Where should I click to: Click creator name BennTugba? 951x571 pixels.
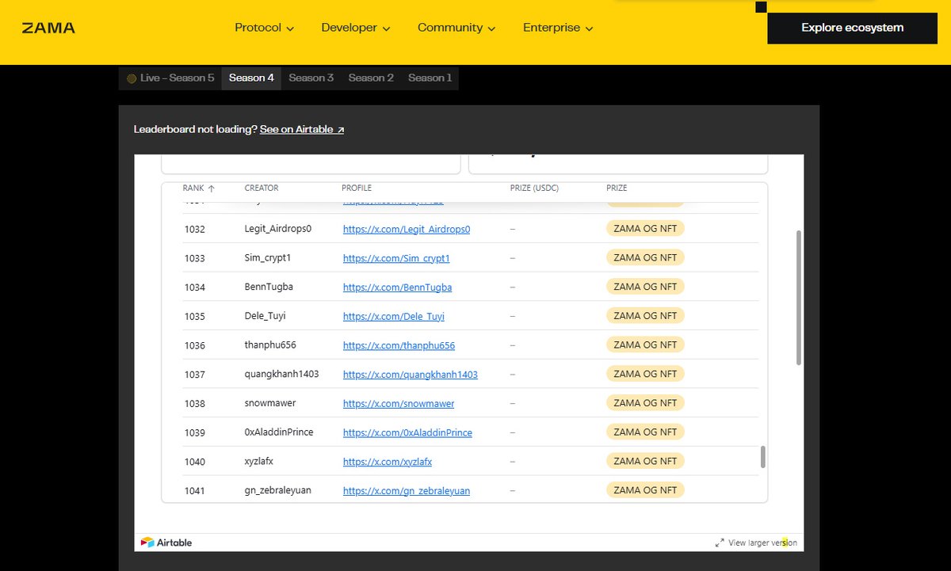point(269,287)
